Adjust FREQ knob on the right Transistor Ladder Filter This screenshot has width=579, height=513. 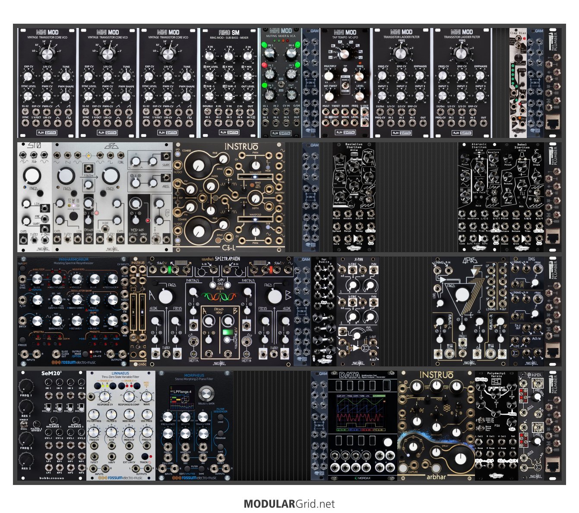pos(462,54)
